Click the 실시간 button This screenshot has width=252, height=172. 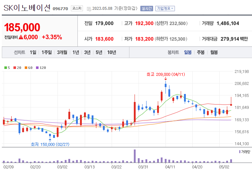point(147,8)
